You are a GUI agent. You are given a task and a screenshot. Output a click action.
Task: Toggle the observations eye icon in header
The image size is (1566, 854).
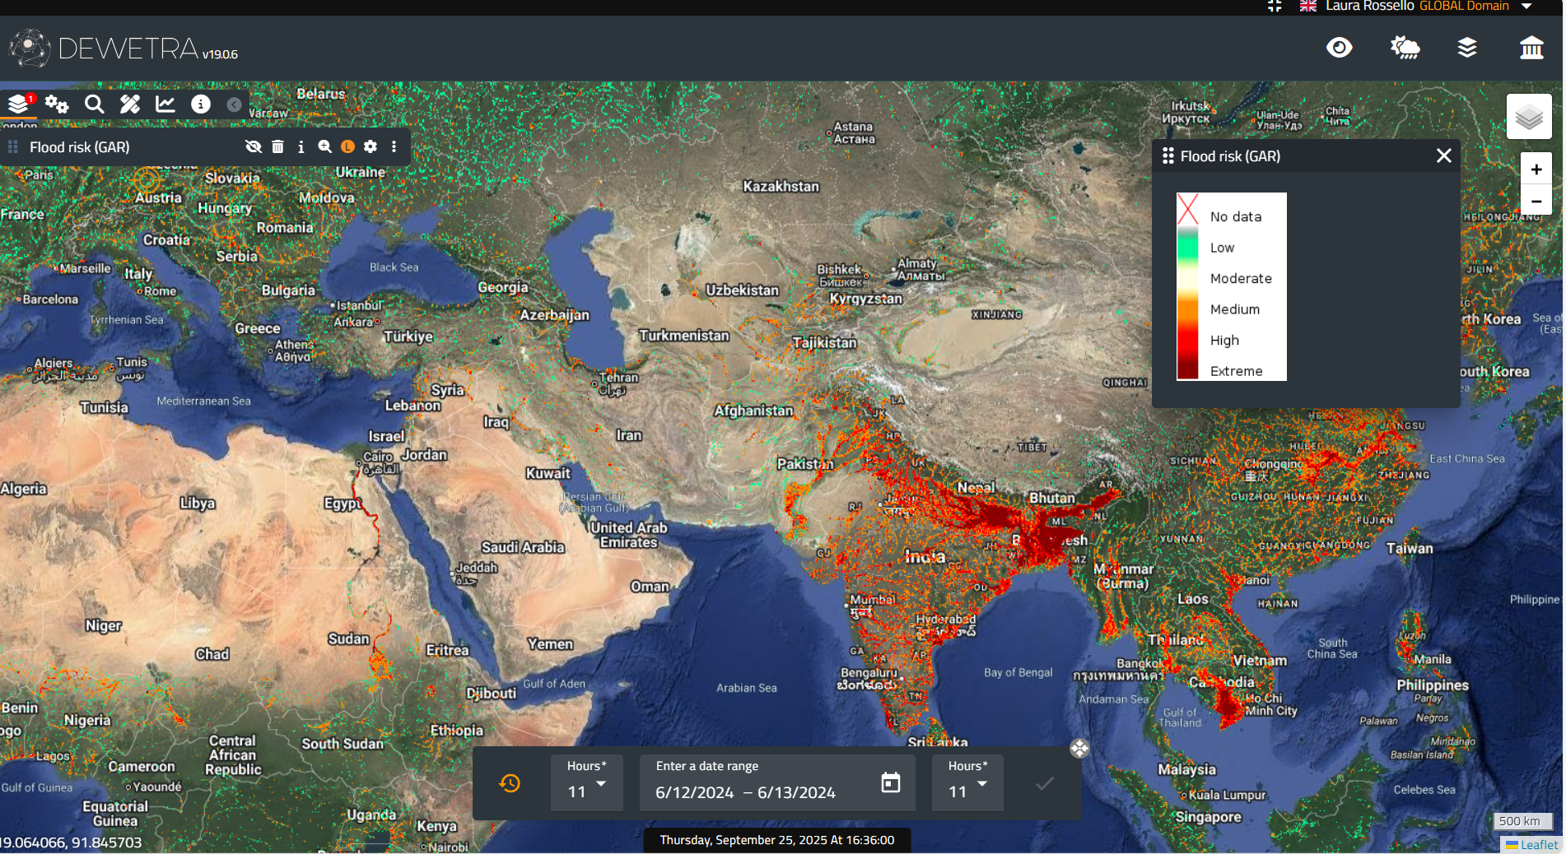pyautogui.click(x=1340, y=48)
